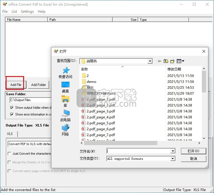
Task: Expand the 文件名 combo box arrow
Action: pos(173,151)
